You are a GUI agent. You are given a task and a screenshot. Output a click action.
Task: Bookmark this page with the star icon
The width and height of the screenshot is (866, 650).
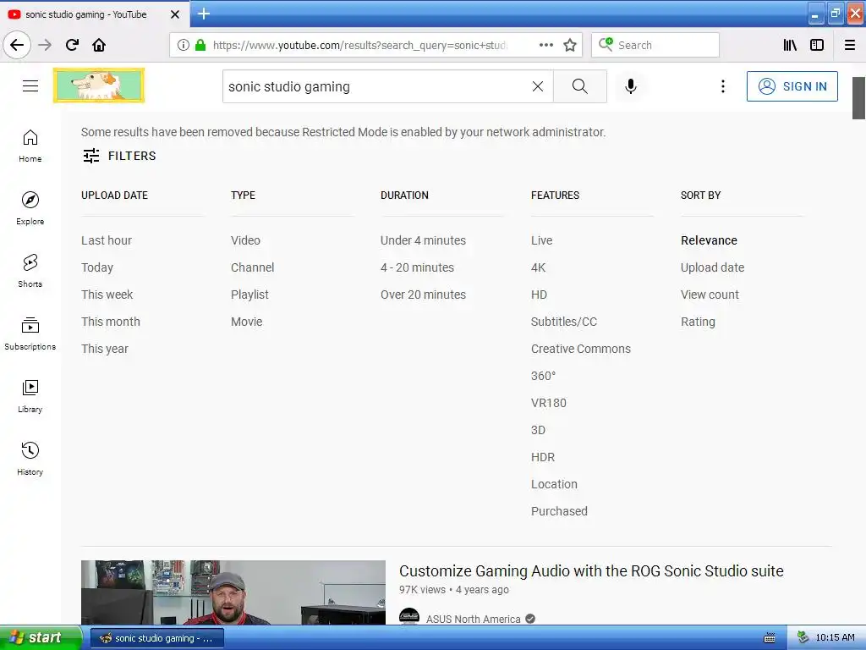(x=570, y=45)
